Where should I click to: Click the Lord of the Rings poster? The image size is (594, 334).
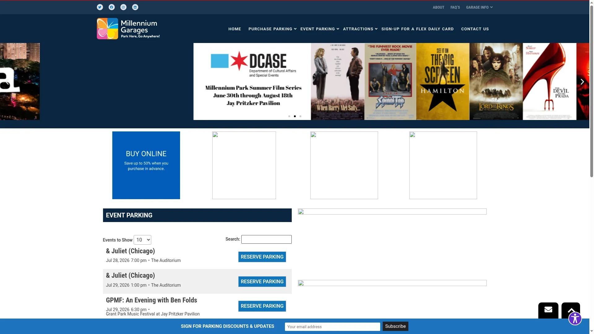click(496, 81)
